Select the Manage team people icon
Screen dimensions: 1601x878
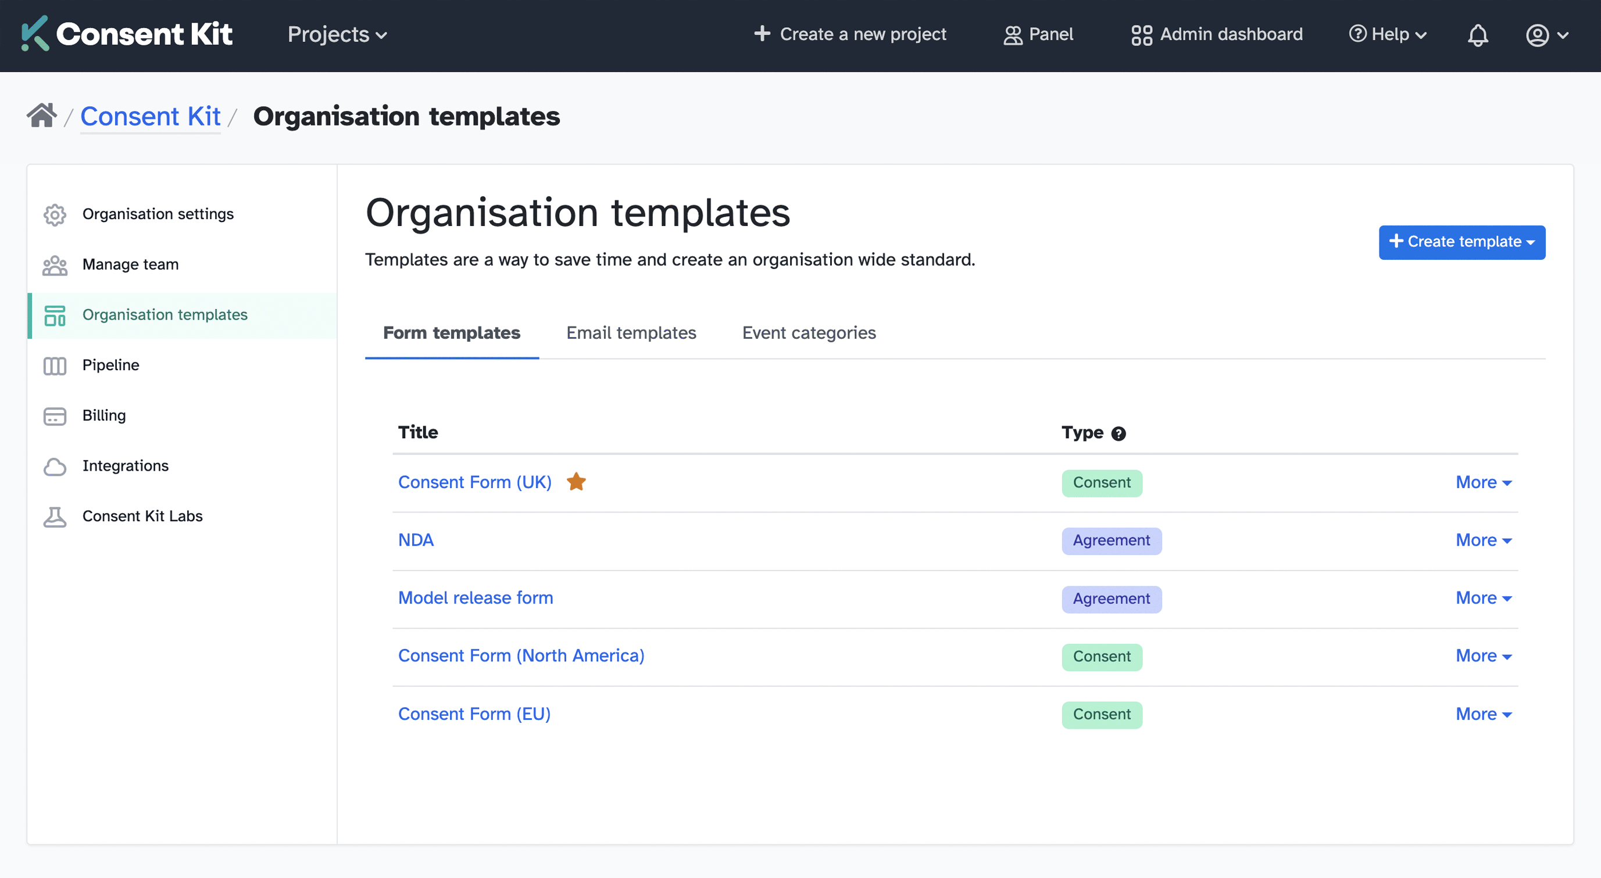click(55, 266)
